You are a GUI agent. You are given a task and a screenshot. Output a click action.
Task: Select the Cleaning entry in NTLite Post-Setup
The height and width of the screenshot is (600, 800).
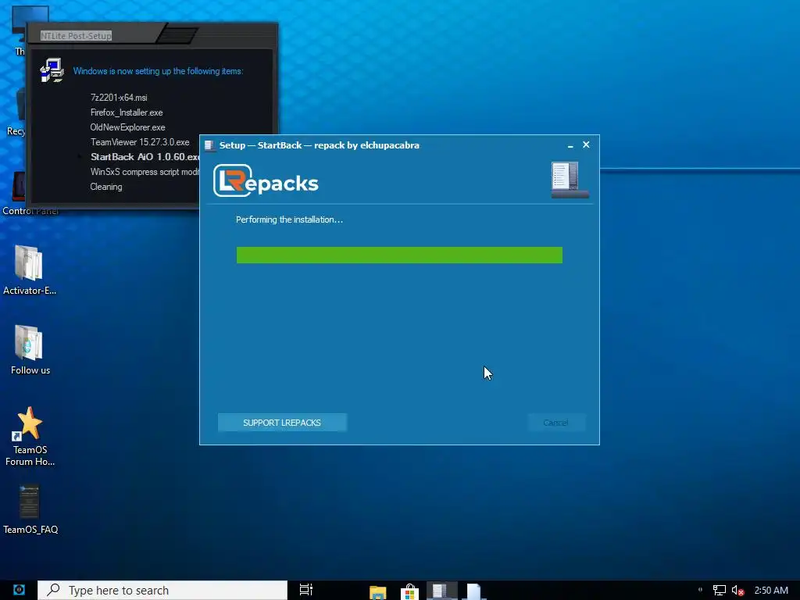coord(106,187)
